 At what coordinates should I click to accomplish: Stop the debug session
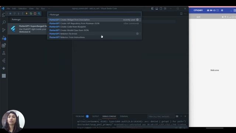35,14
